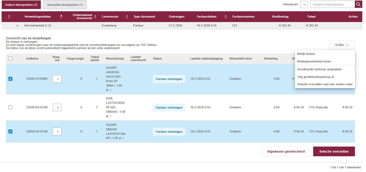Click Voeg toe quantity field for HAGER SBN440
Image resolution: width=366 pixels, height=172 pixels.
point(57,132)
